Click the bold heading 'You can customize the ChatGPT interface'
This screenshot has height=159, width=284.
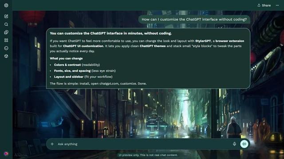(x=110, y=34)
